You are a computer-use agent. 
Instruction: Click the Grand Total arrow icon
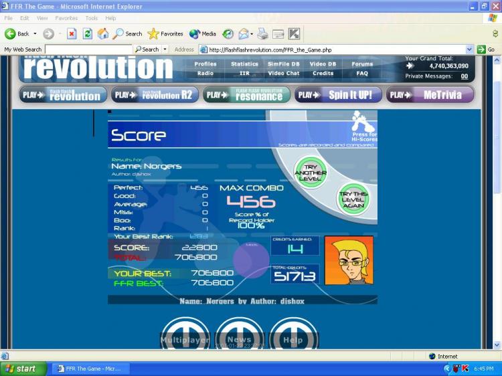[x=410, y=66]
